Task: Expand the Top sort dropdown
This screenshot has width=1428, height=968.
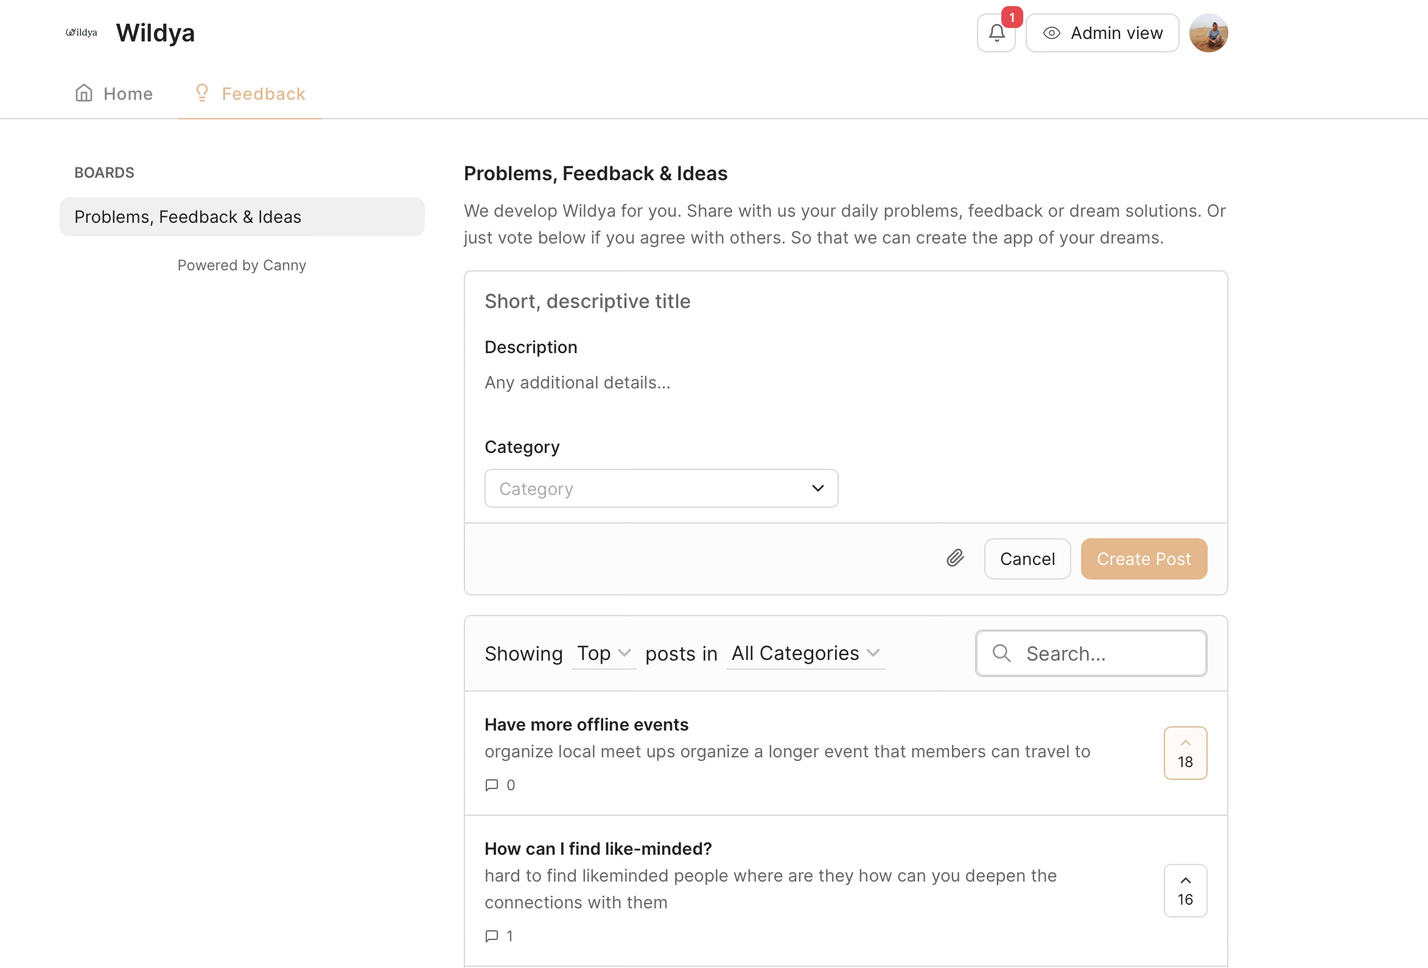Action: pyautogui.click(x=603, y=653)
